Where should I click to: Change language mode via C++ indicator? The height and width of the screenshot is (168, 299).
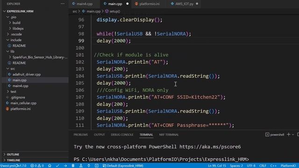[x=273, y=166]
